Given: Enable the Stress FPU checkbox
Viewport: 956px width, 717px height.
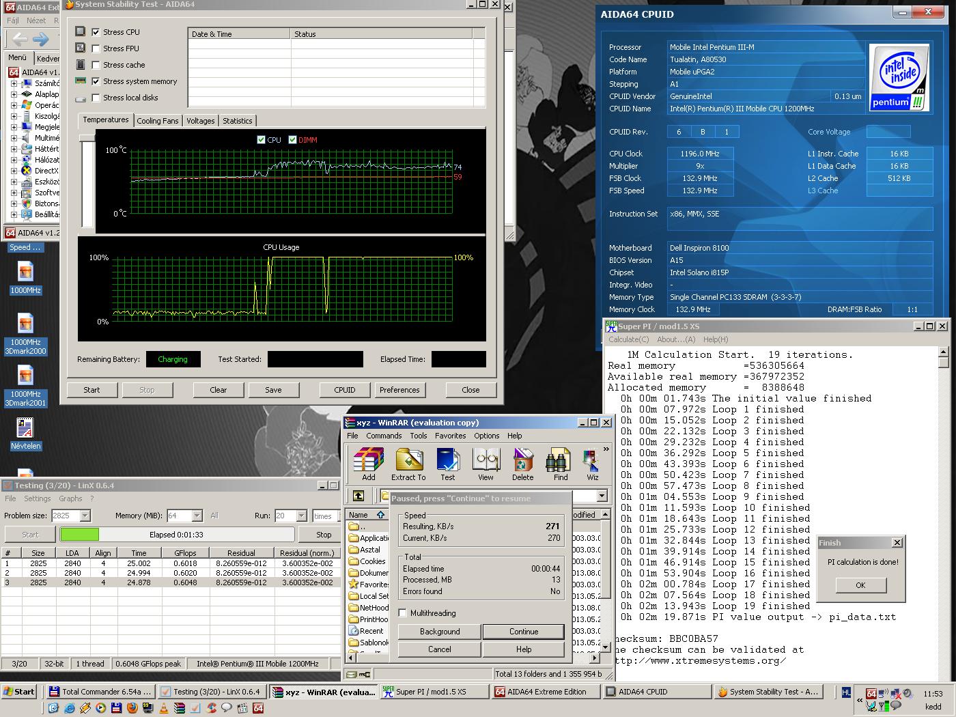Looking at the screenshot, I should [96, 48].
